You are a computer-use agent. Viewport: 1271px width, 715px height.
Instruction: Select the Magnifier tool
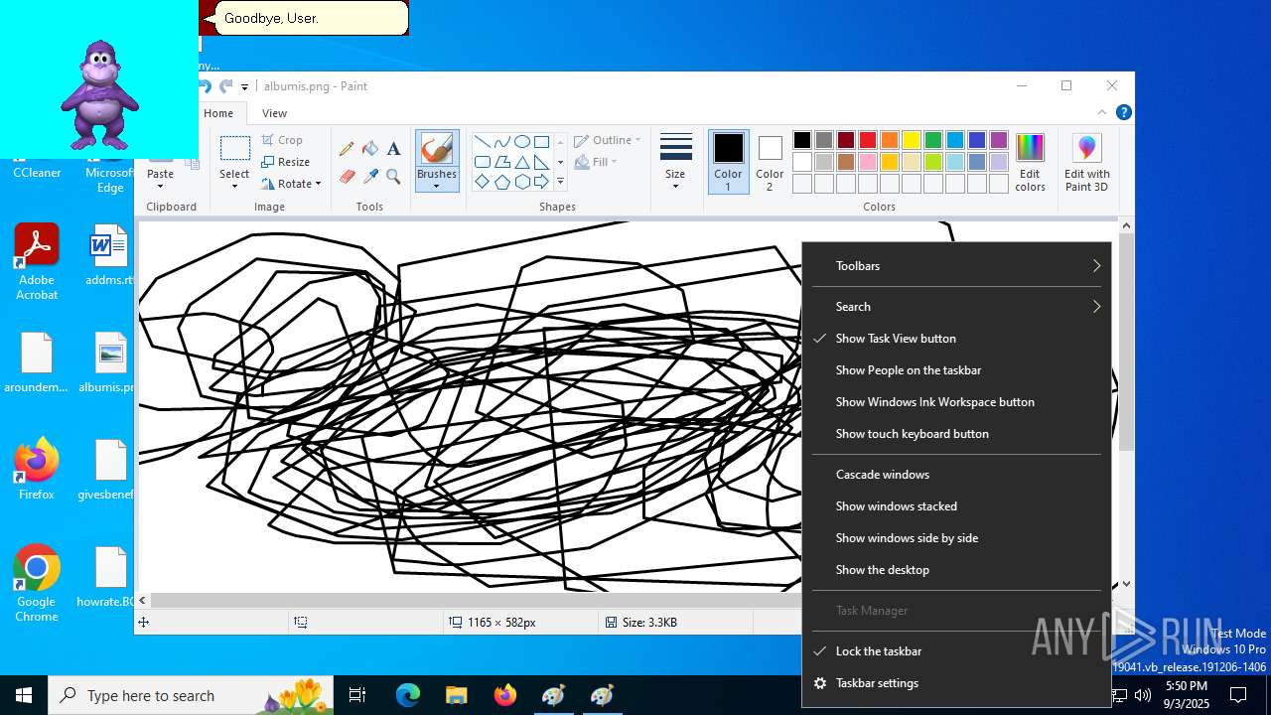point(393,177)
